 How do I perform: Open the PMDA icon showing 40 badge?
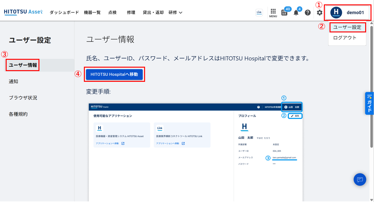coord(284,13)
